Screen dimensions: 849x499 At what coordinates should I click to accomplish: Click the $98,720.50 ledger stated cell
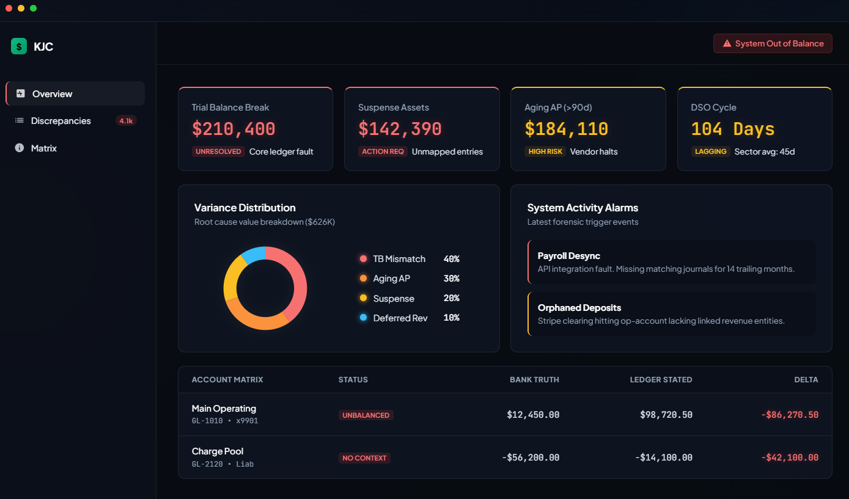pos(666,415)
